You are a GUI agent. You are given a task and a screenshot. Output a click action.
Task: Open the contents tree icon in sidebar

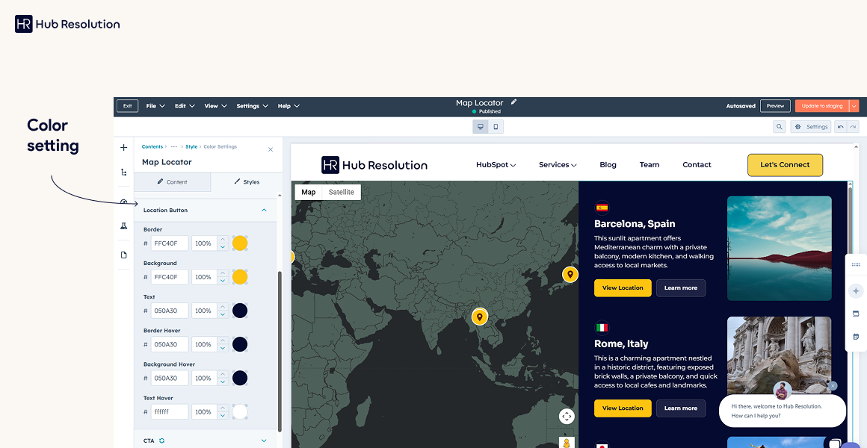tap(124, 172)
